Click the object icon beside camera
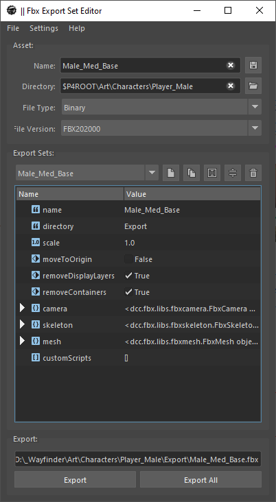This screenshot has width=276, height=502. click(x=36, y=309)
